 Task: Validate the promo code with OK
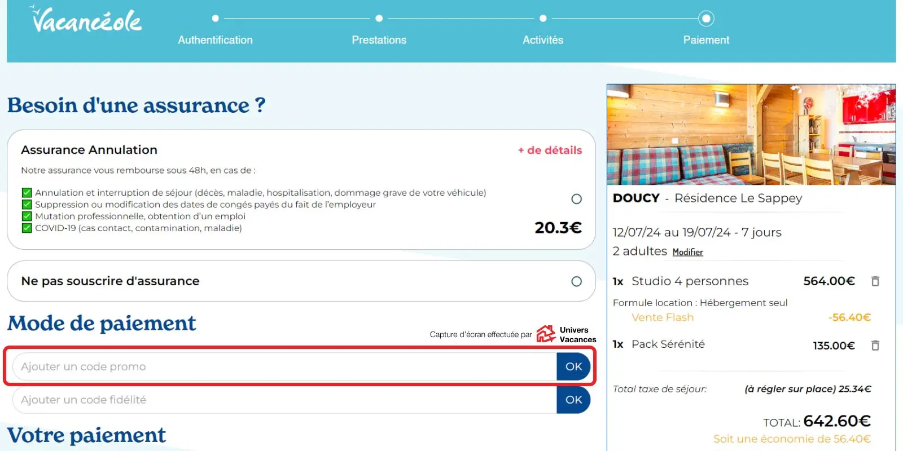pyautogui.click(x=573, y=366)
